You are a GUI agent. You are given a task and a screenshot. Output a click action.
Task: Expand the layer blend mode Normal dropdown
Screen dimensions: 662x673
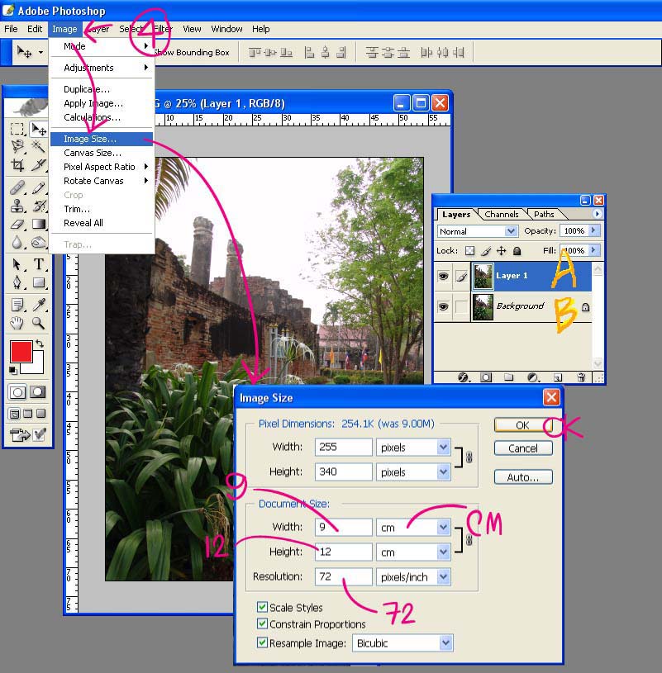click(x=478, y=231)
